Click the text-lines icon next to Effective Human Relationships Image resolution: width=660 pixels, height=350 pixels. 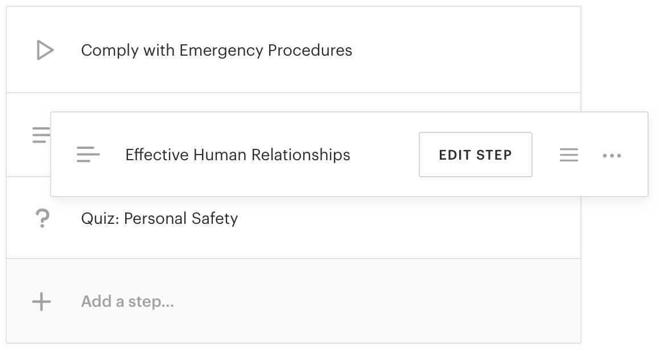pyautogui.click(x=88, y=155)
